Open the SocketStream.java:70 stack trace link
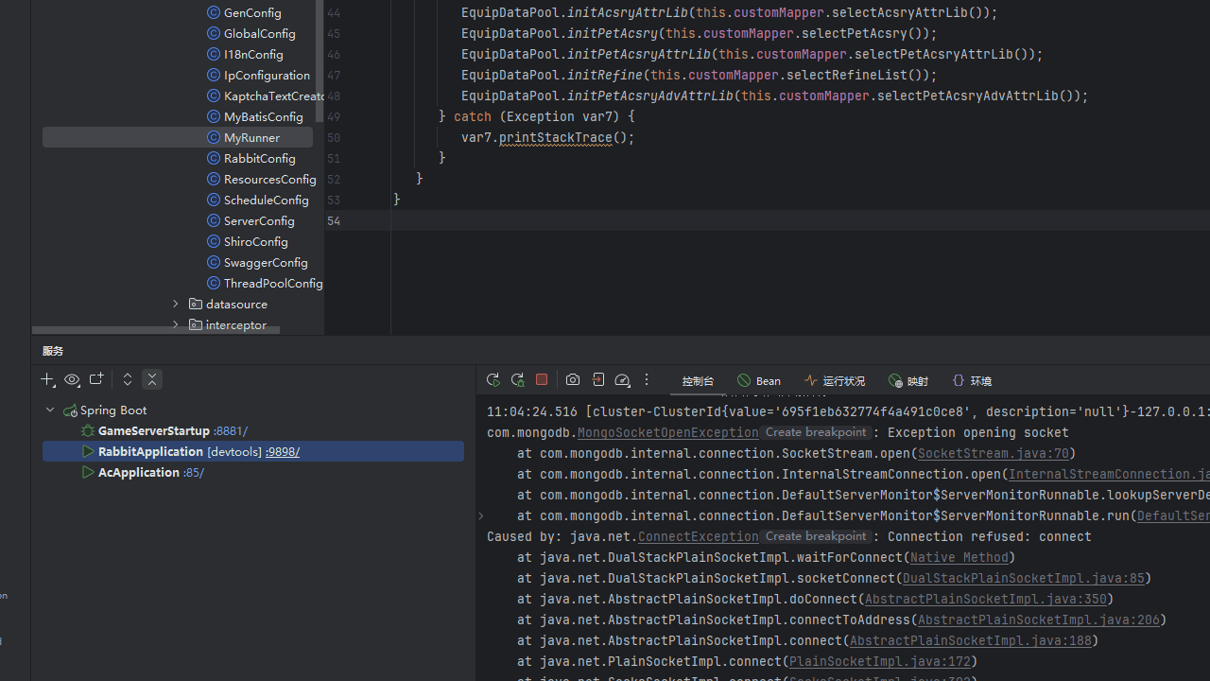Screen dimensions: 1210x681 (x=993, y=453)
